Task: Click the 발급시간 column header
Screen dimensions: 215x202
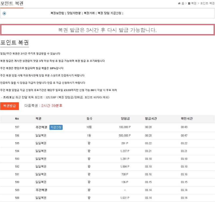Action: (151, 119)
